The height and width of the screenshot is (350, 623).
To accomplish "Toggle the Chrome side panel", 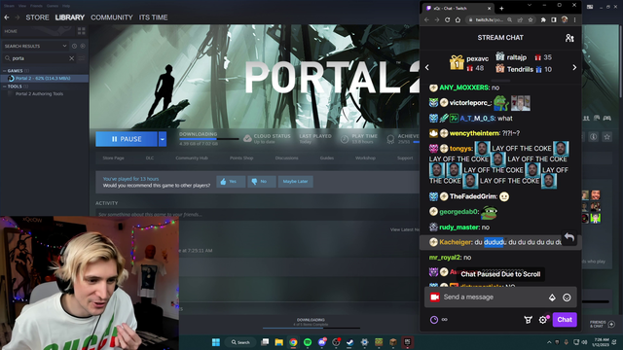I will coord(554,19).
